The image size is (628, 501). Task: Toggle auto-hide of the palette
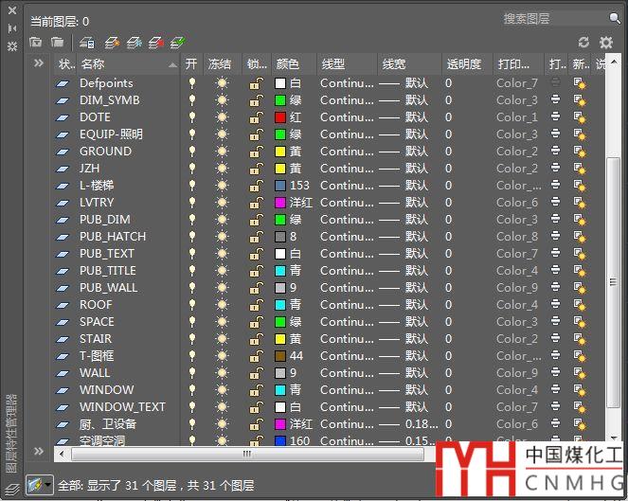point(12,28)
